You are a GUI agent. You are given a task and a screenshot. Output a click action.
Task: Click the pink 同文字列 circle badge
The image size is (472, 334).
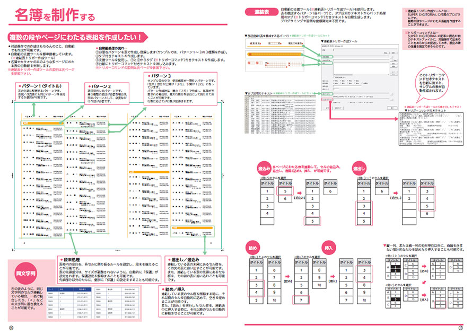pos(25,274)
